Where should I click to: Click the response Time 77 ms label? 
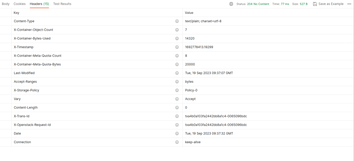[281, 4]
